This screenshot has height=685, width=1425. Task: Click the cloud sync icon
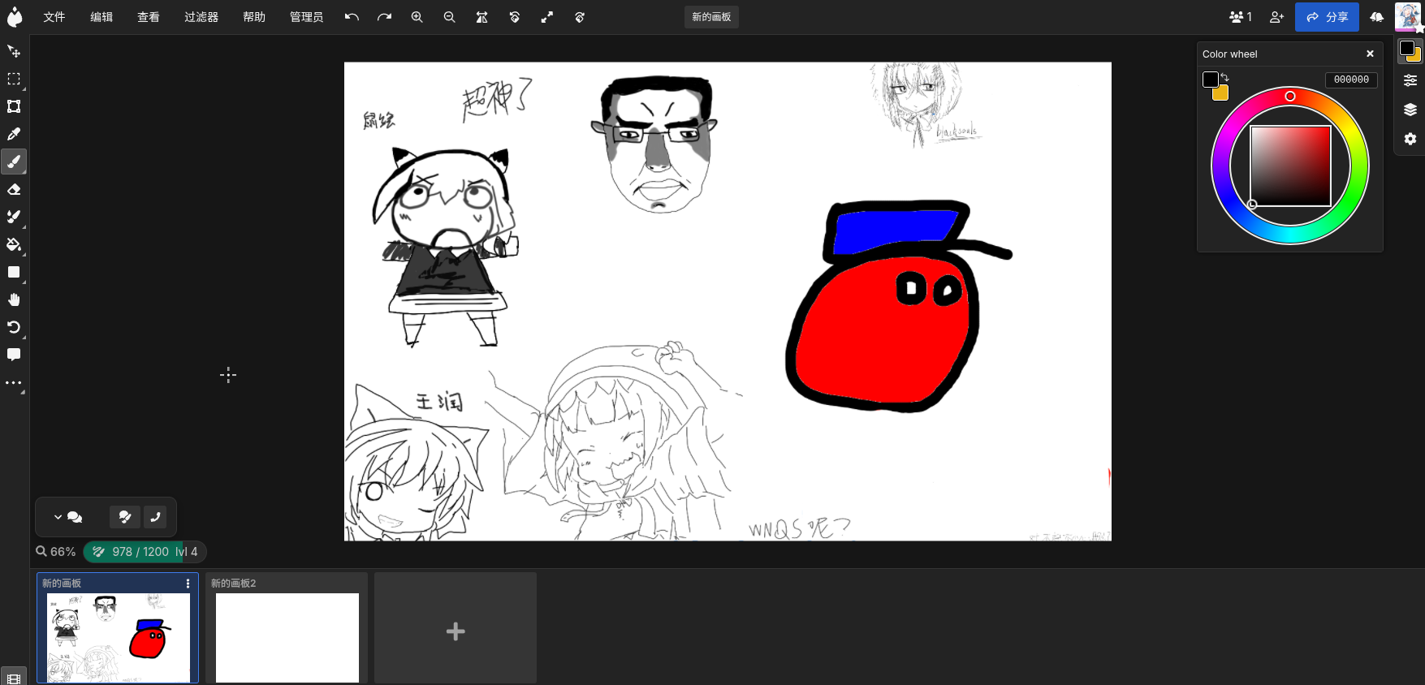tap(1377, 17)
